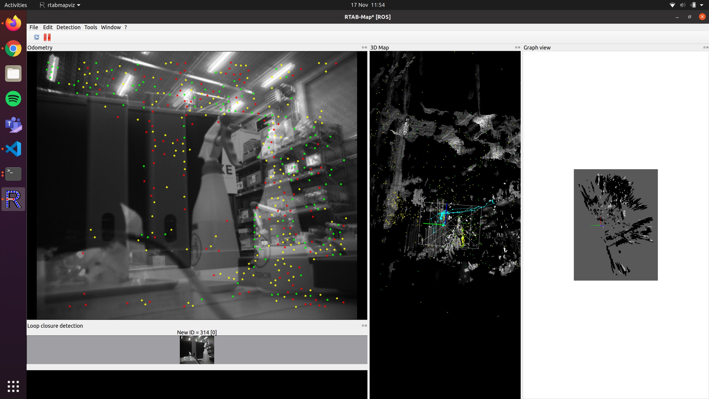Open the Window menu
The height and width of the screenshot is (399, 709).
click(111, 27)
